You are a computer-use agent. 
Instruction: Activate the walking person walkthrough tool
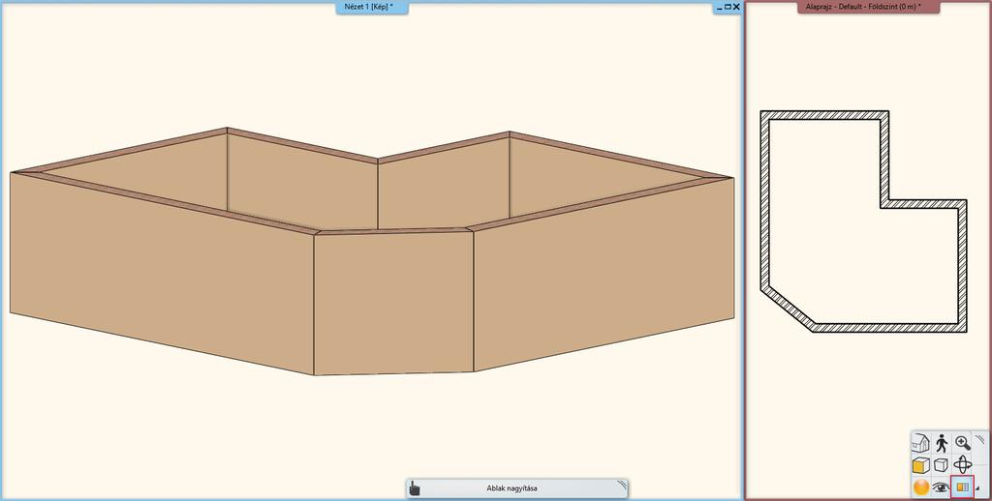coord(942,443)
